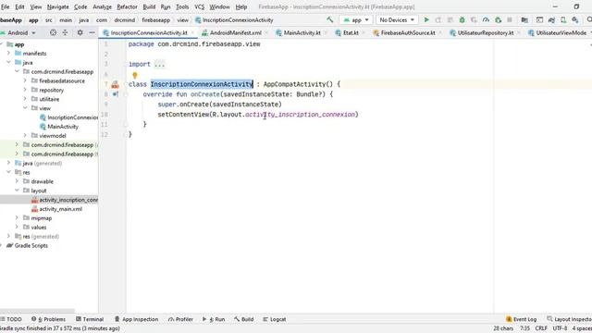Expand the viewmodel package
This screenshot has height=333, width=592.
coord(25,136)
